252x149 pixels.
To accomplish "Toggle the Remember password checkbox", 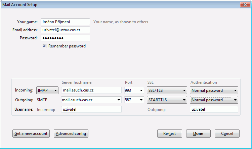I will point(44,46).
